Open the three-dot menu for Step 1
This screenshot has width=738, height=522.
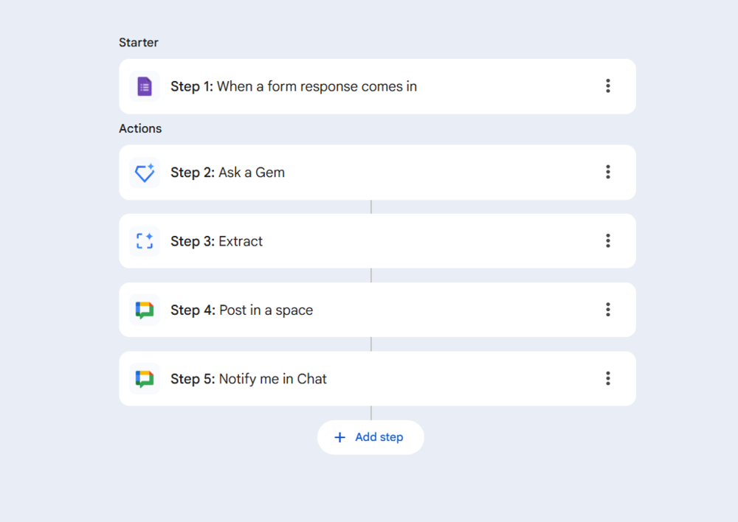[608, 86]
